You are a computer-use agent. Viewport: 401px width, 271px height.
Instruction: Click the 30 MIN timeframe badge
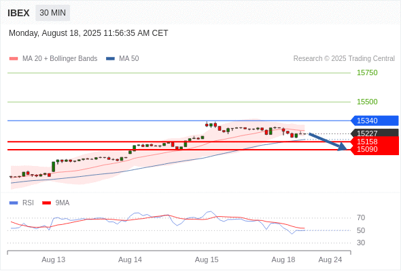click(53, 13)
